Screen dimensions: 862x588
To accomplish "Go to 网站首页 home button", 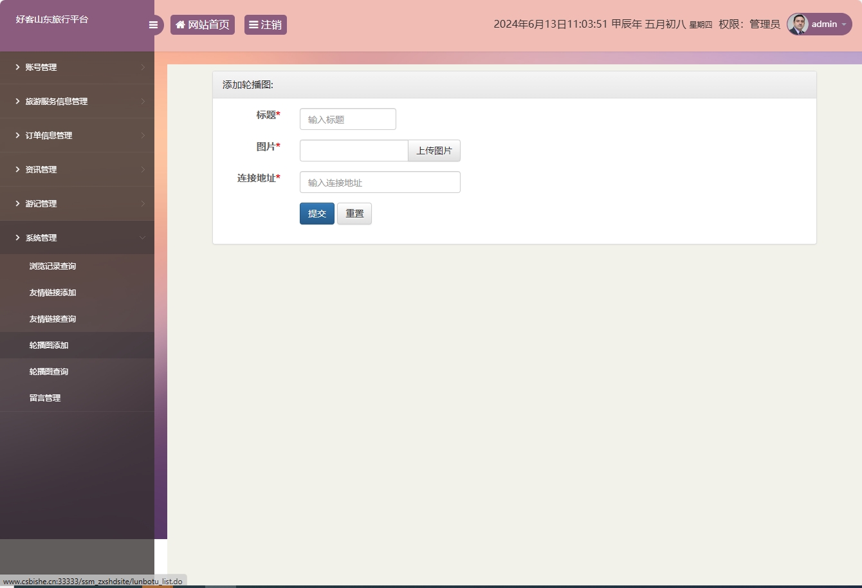I will tap(203, 25).
